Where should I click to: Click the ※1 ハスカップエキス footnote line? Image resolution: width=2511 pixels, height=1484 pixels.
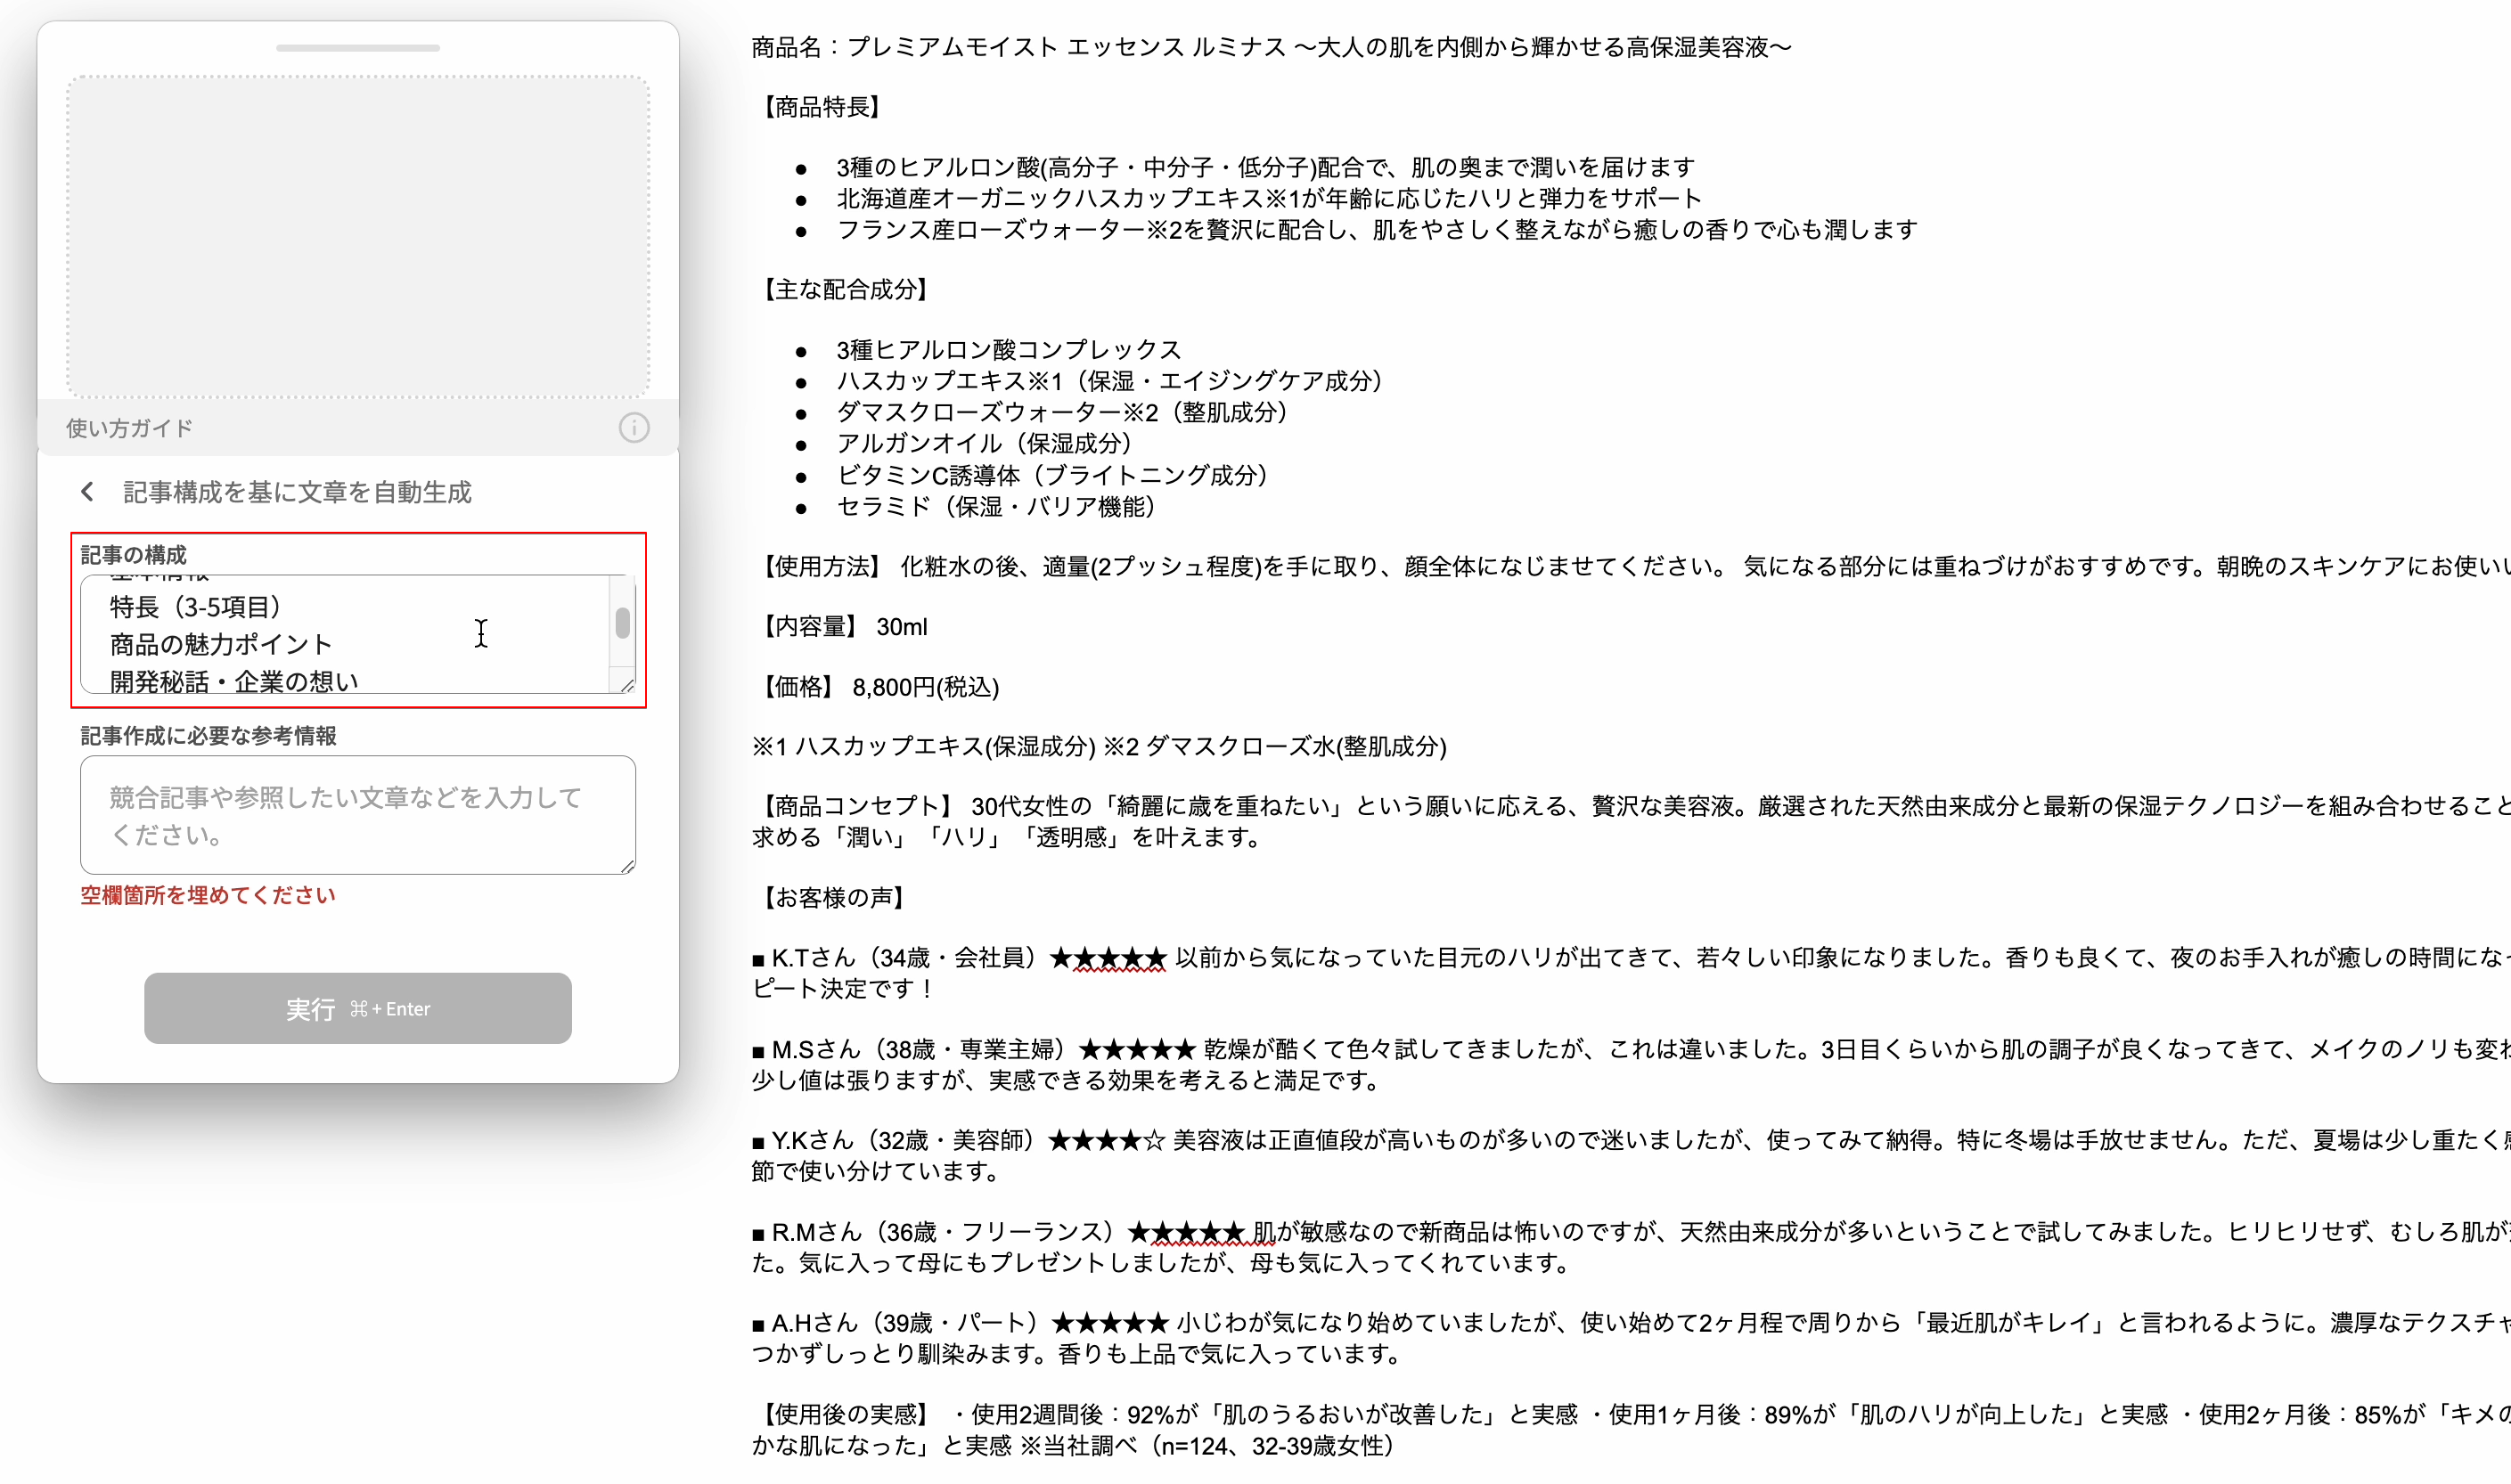tap(1100, 746)
